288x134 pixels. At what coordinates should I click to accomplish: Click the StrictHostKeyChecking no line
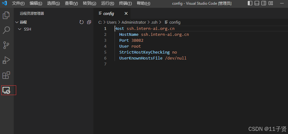[x=148, y=52]
